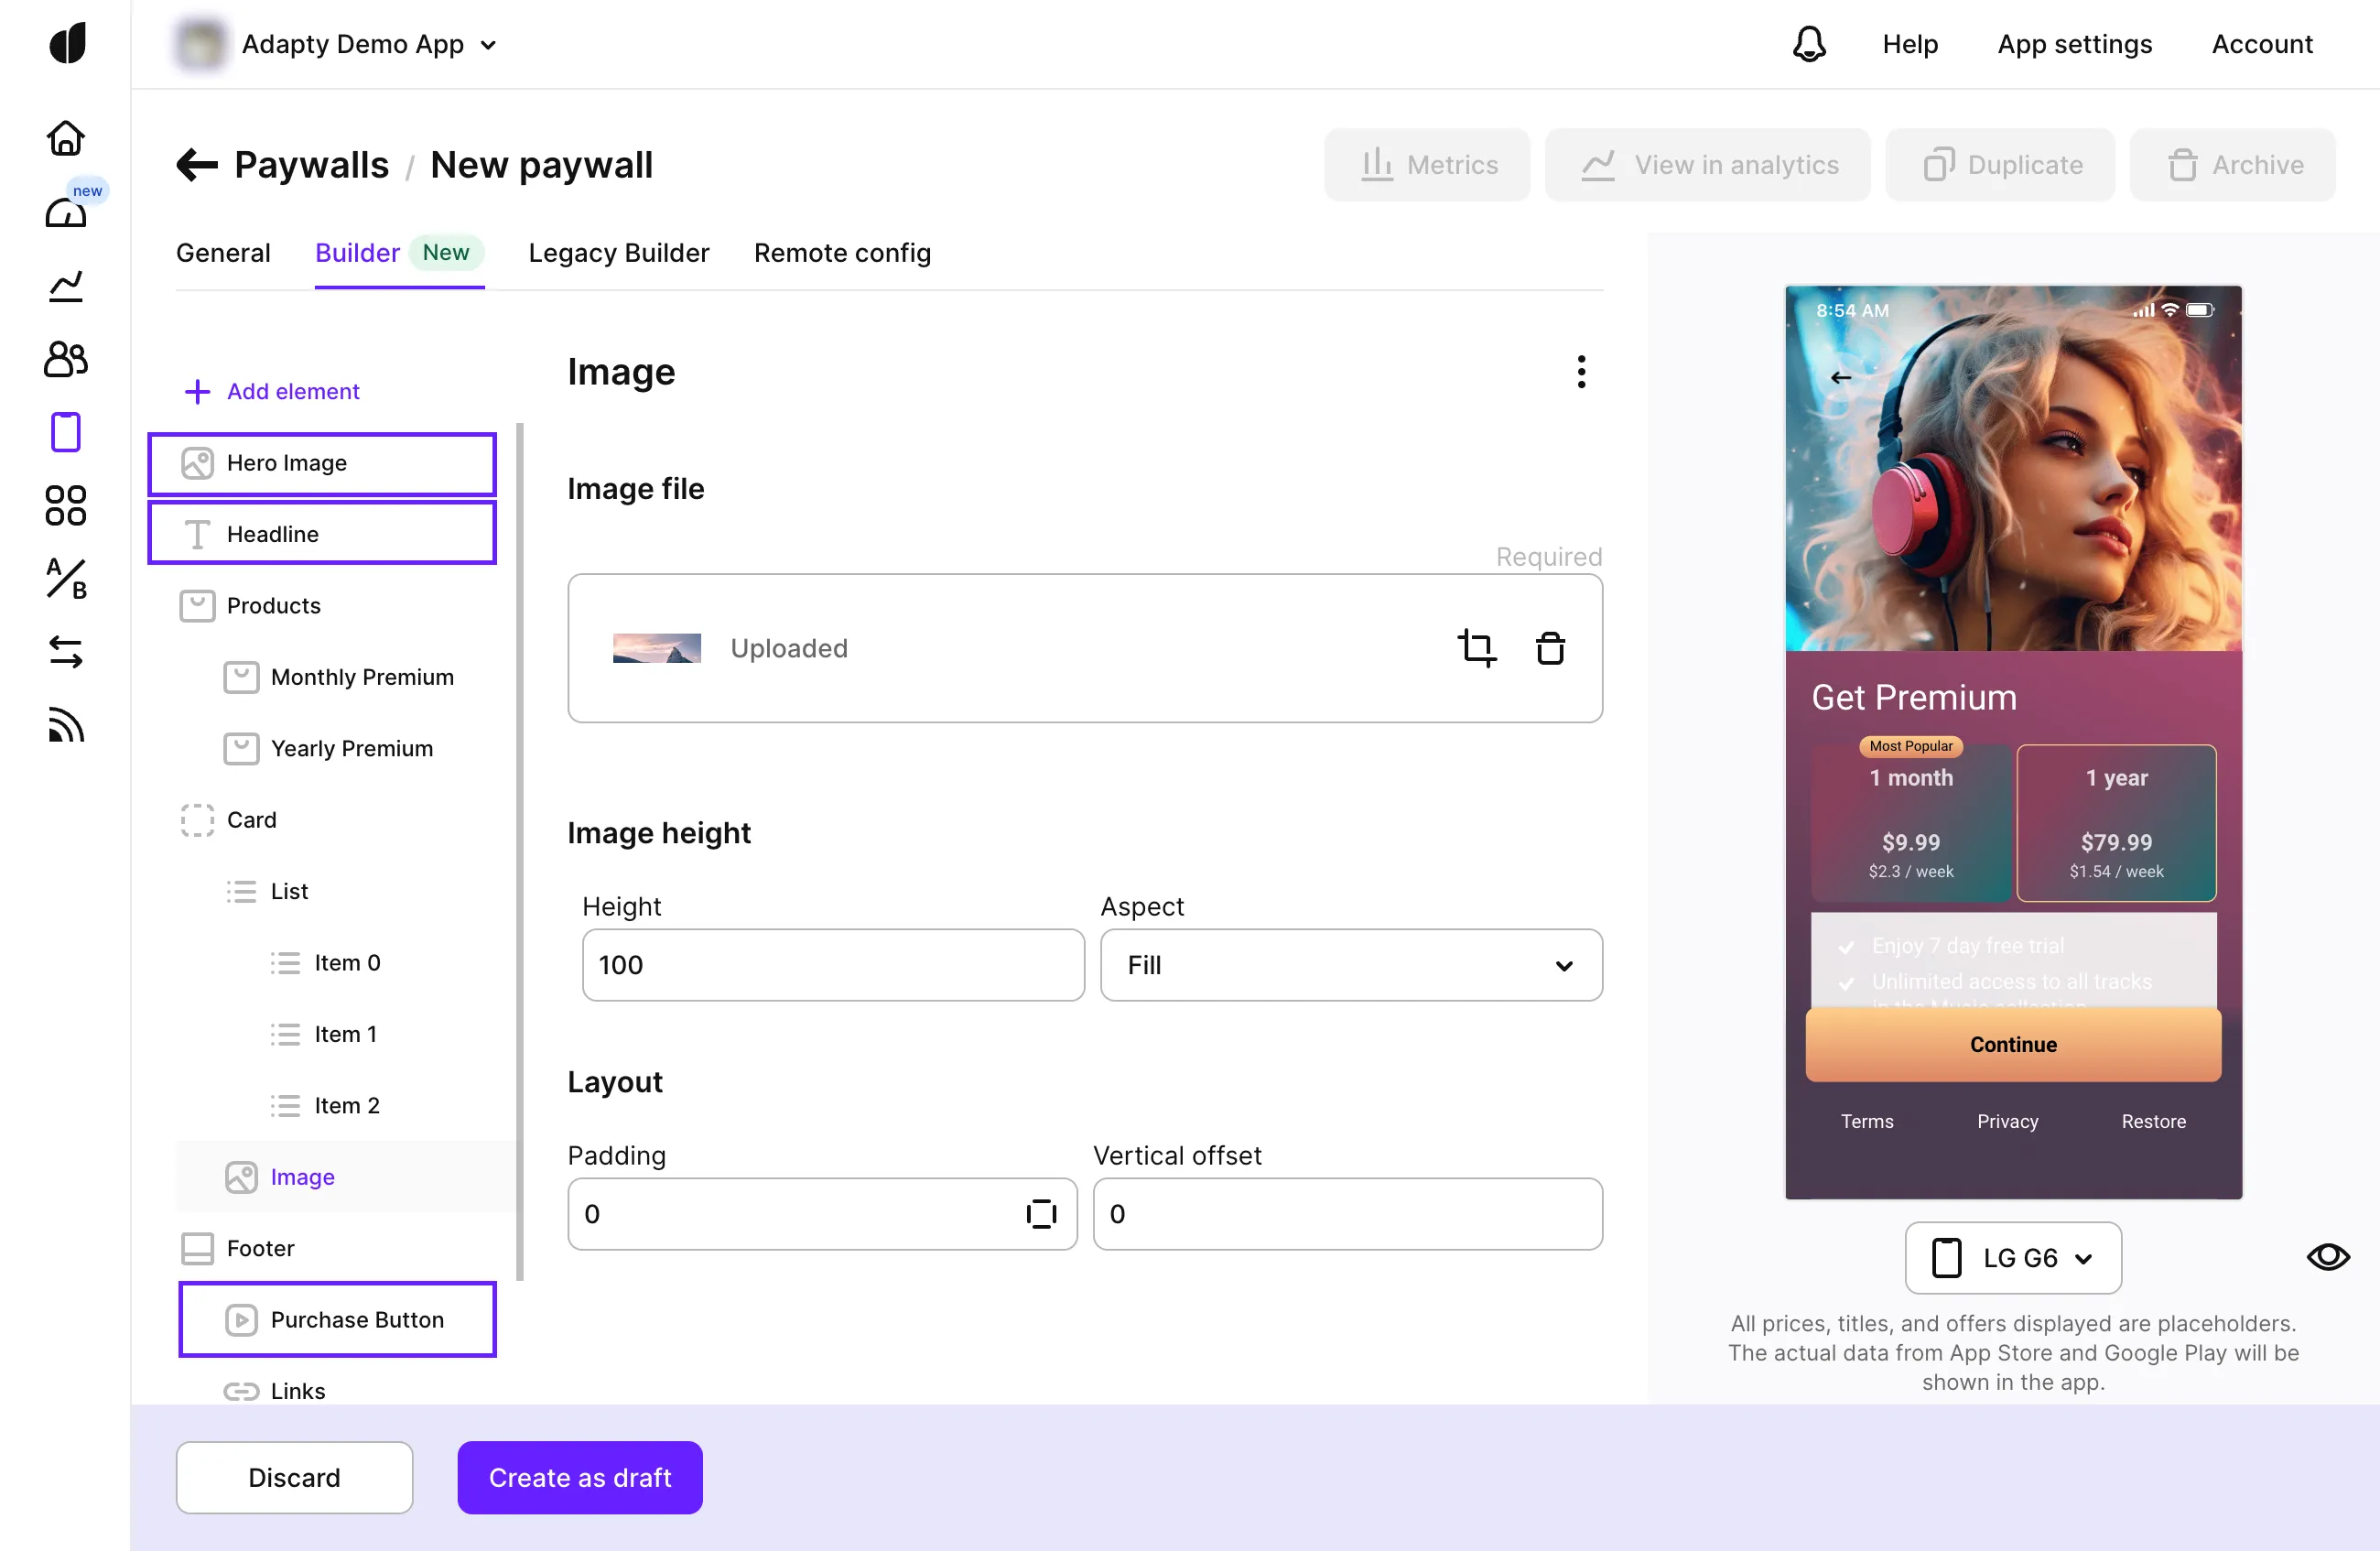Screen dimensions: 2380x1551
Task: Delete uploaded image with trash icon
Action: point(1549,648)
